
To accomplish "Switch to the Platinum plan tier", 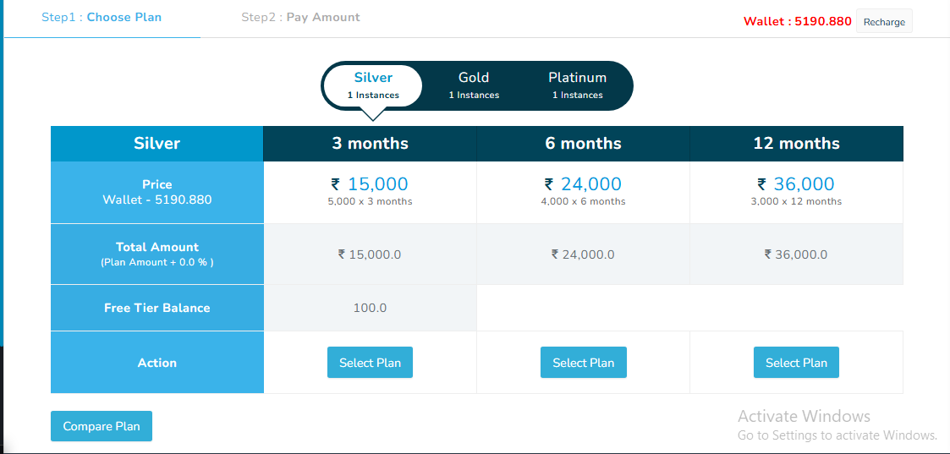I will pyautogui.click(x=578, y=85).
